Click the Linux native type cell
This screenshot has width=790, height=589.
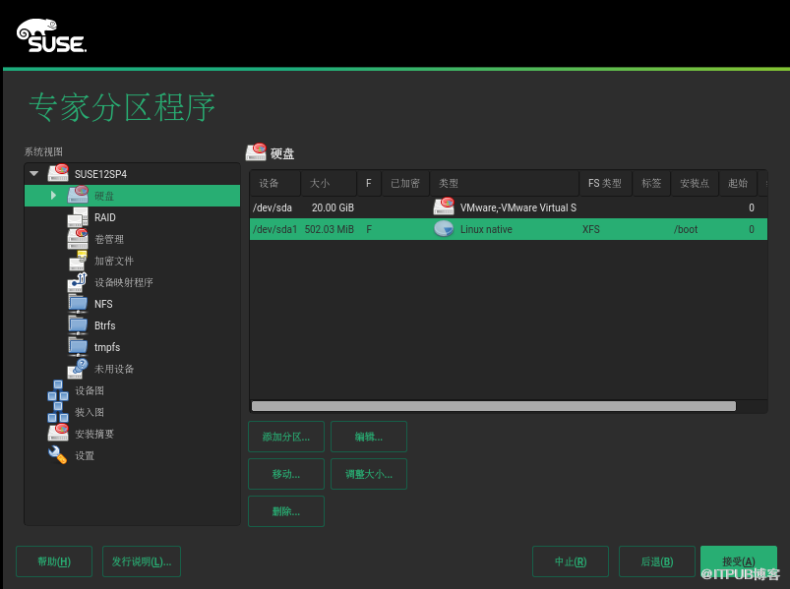click(x=486, y=229)
